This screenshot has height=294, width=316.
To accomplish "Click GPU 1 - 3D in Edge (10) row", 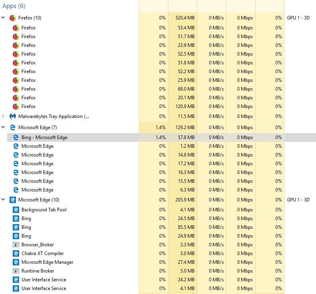I will [x=298, y=199].
